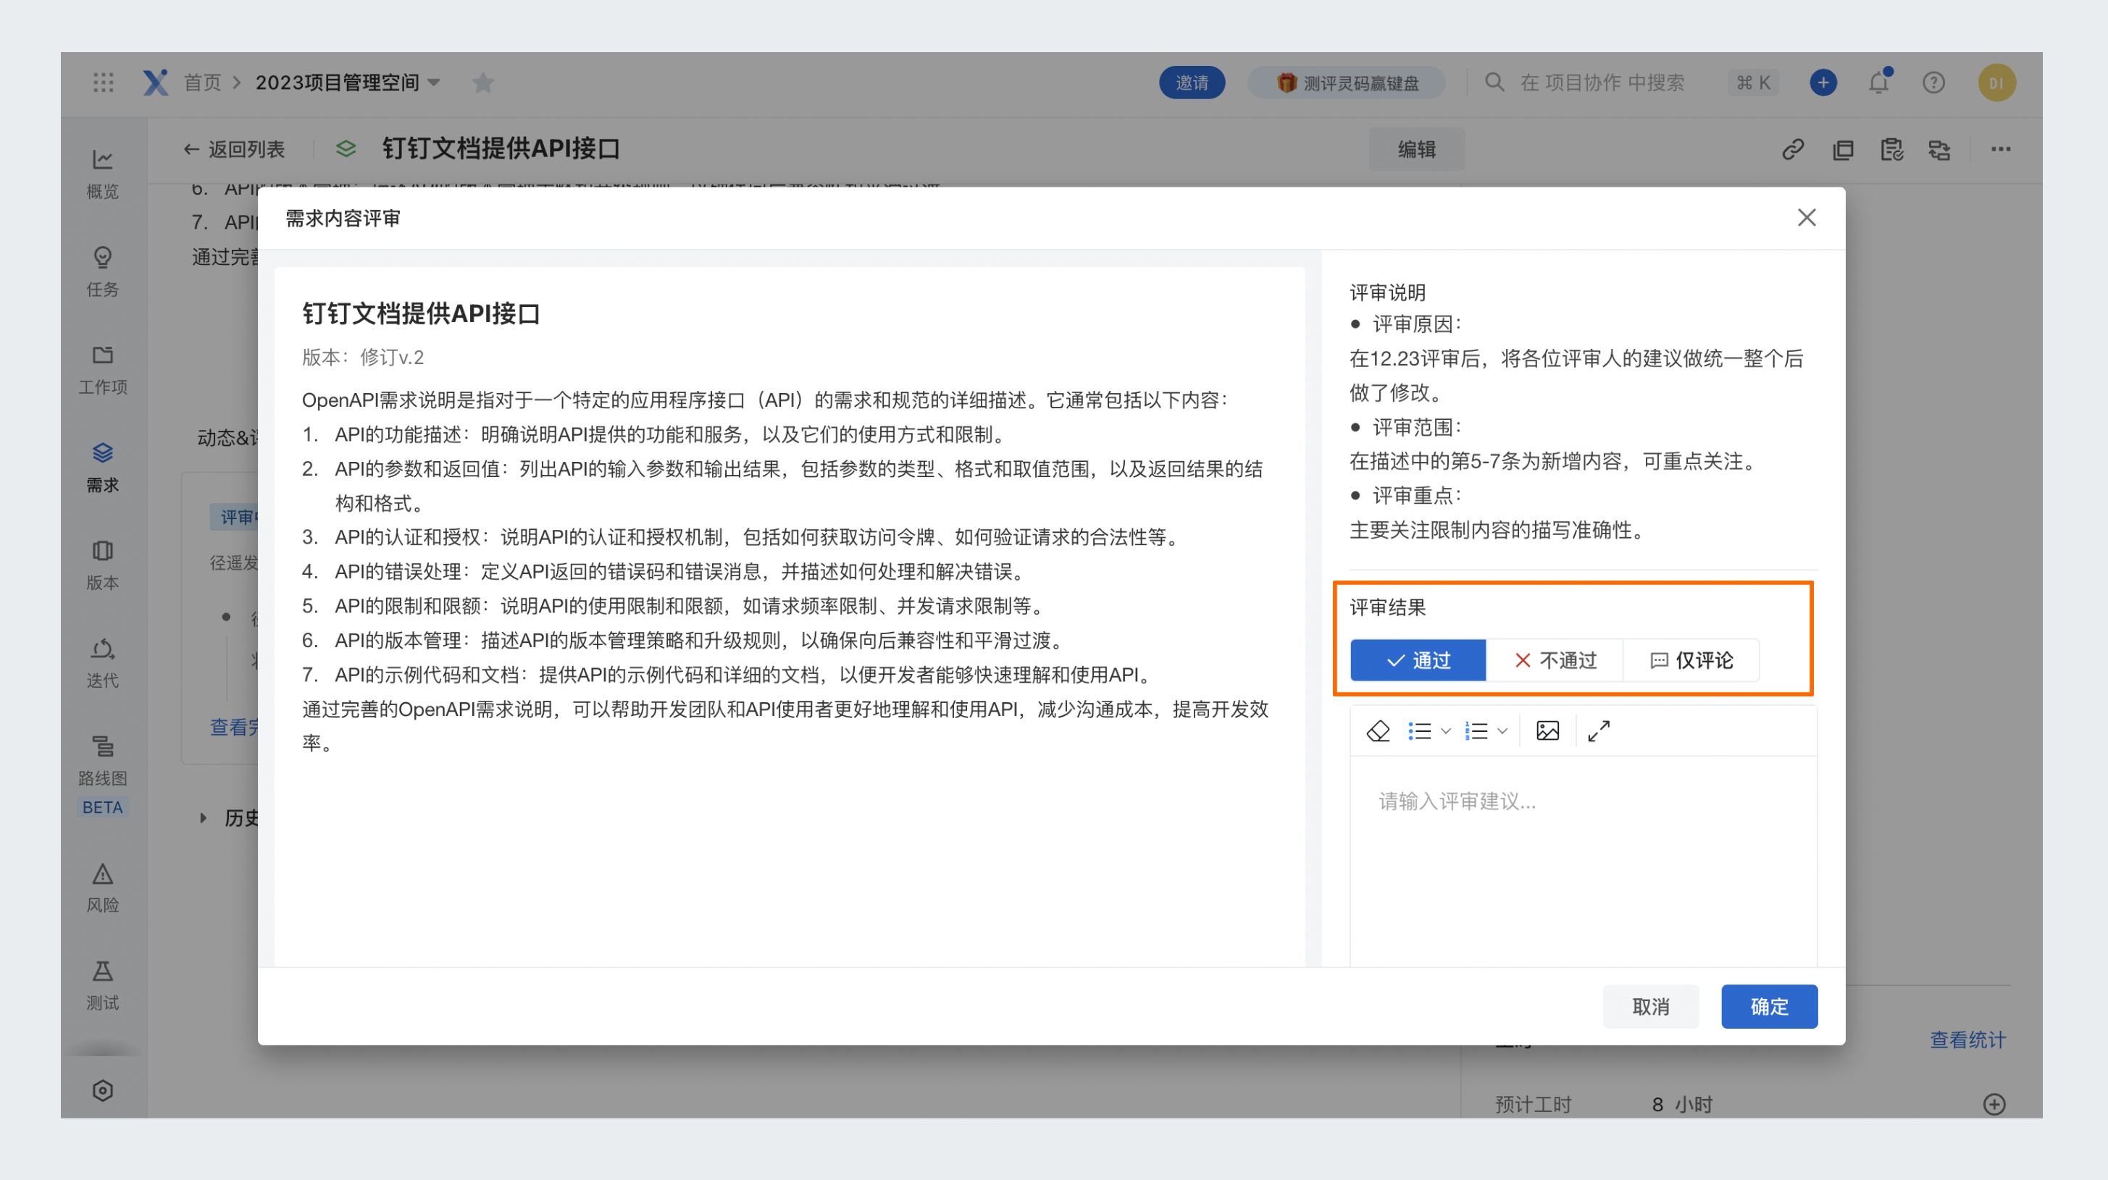Viewport: 2108px width, 1180px height.
Task: Go to 概览 in the sidebar
Action: tap(102, 174)
